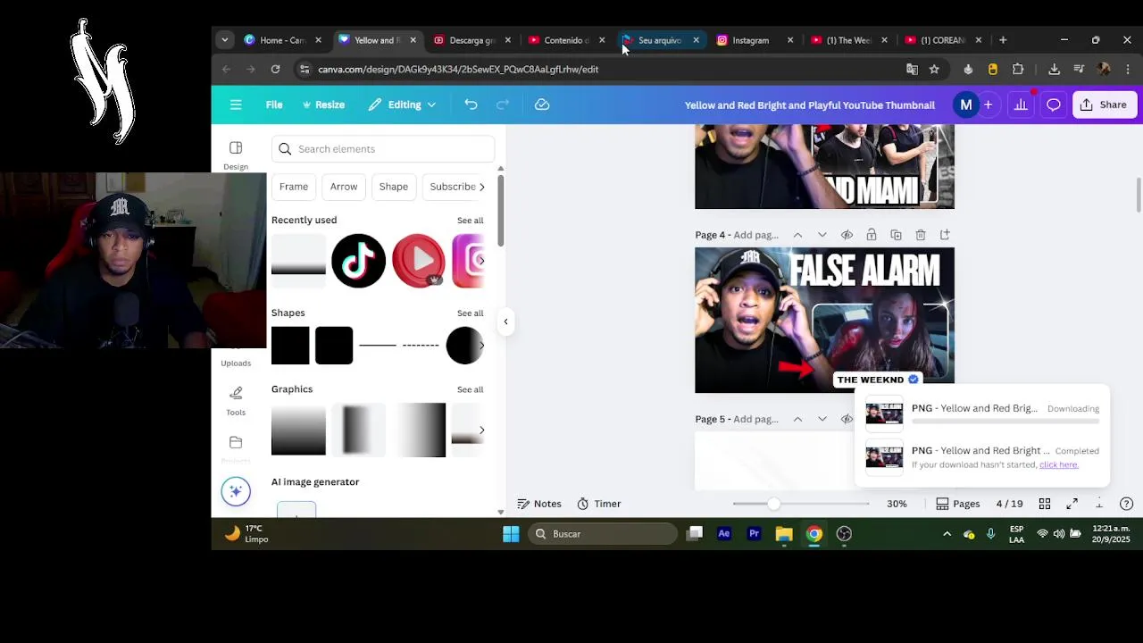This screenshot has height=643, width=1143.
Task: Insert the rounded black square shape
Action: click(x=334, y=346)
